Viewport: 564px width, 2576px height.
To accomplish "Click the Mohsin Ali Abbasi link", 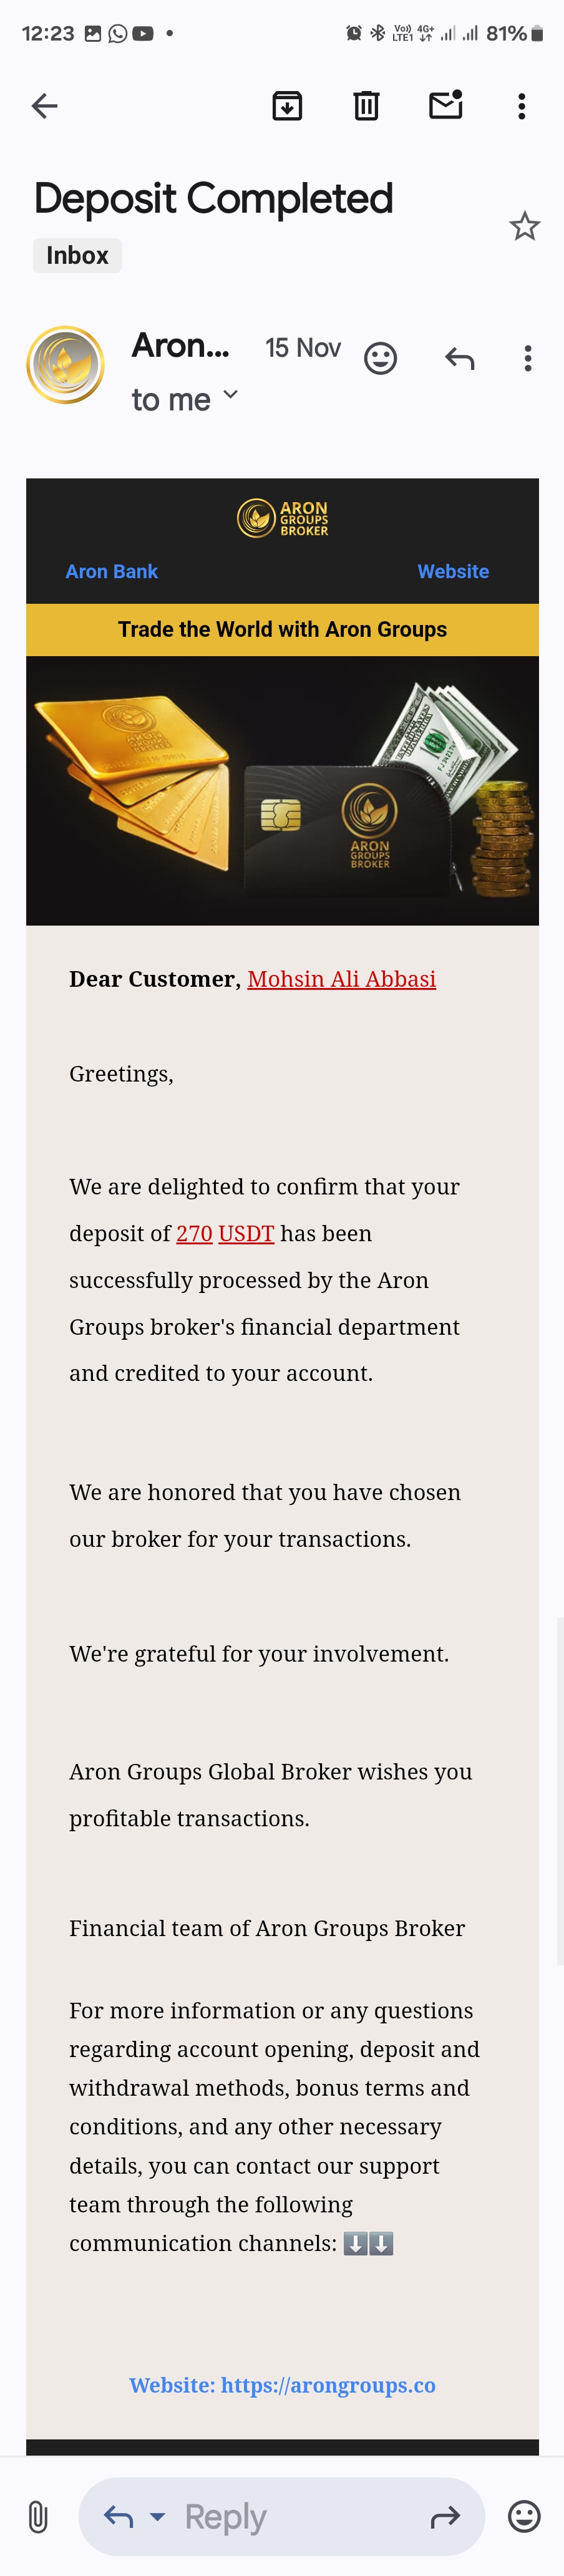I will point(341,979).
